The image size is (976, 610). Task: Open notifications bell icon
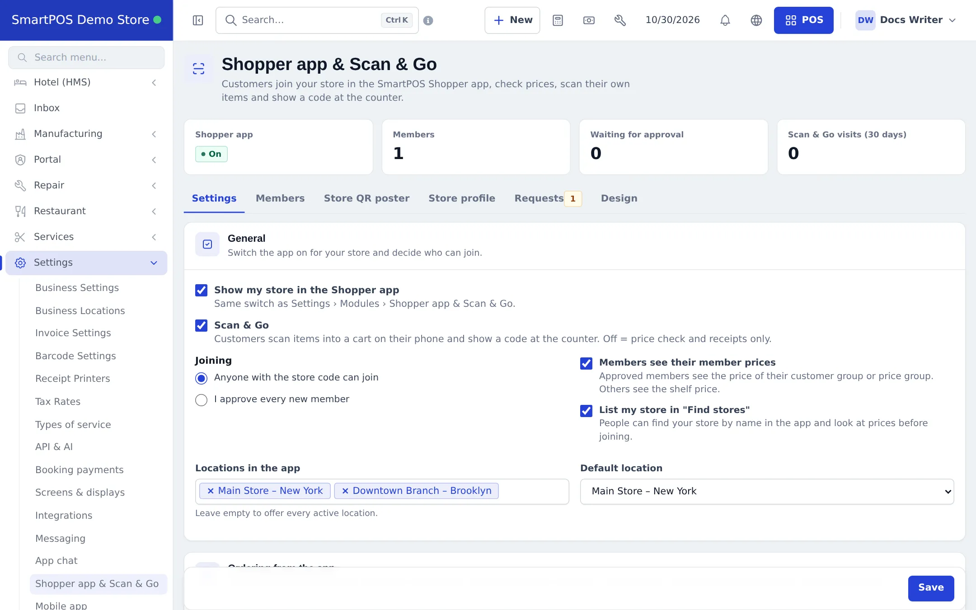point(725,20)
